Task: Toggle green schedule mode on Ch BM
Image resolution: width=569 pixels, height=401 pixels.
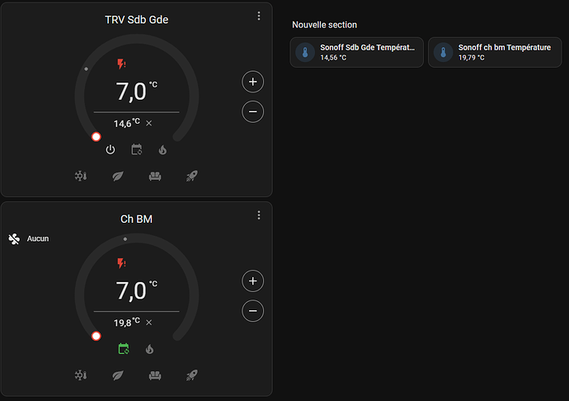Action: [x=124, y=349]
